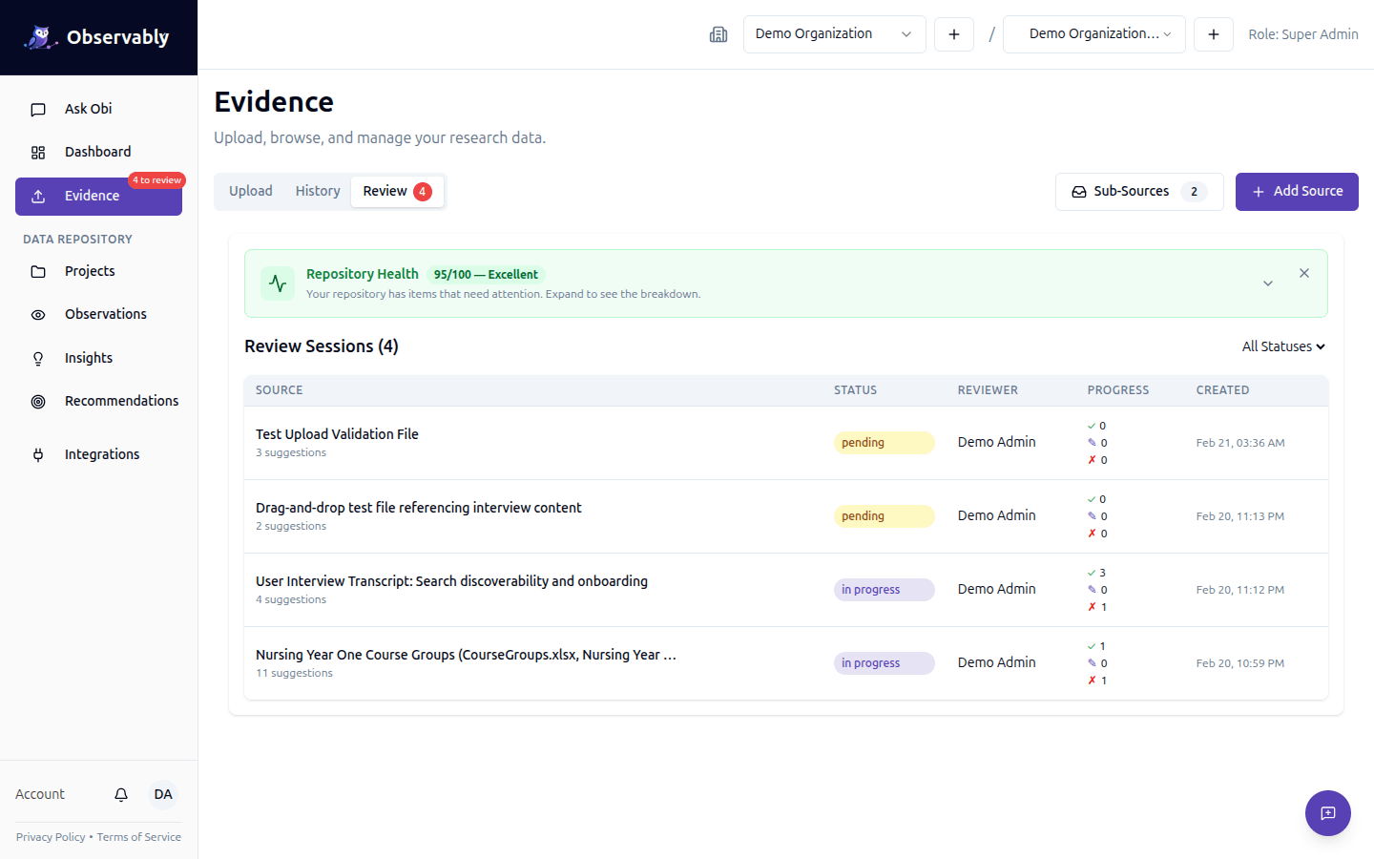Viewport: 1374px width, 859px height.
Task: Expand the Repository Health breakdown
Action: point(1268,283)
